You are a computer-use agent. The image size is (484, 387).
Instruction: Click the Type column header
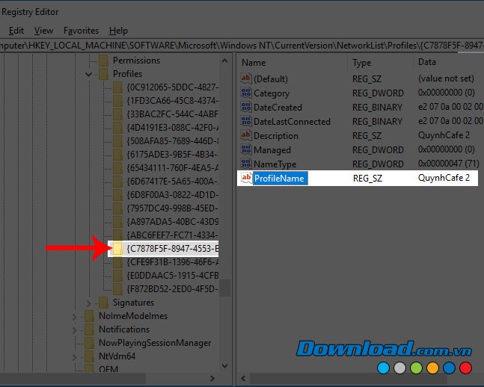pos(362,63)
